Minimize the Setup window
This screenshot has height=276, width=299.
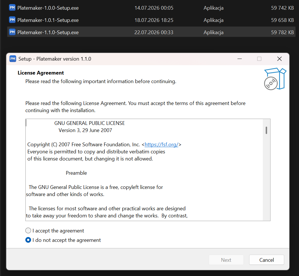click(240, 59)
